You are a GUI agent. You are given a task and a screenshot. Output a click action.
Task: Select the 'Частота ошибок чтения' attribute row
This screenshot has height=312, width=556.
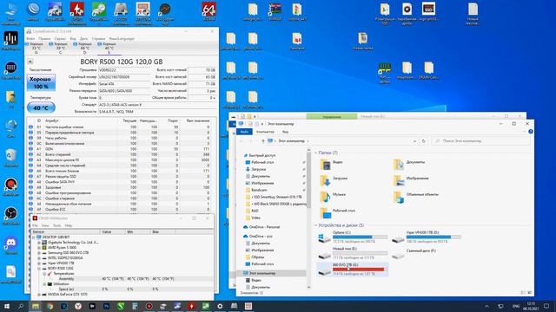122,127
